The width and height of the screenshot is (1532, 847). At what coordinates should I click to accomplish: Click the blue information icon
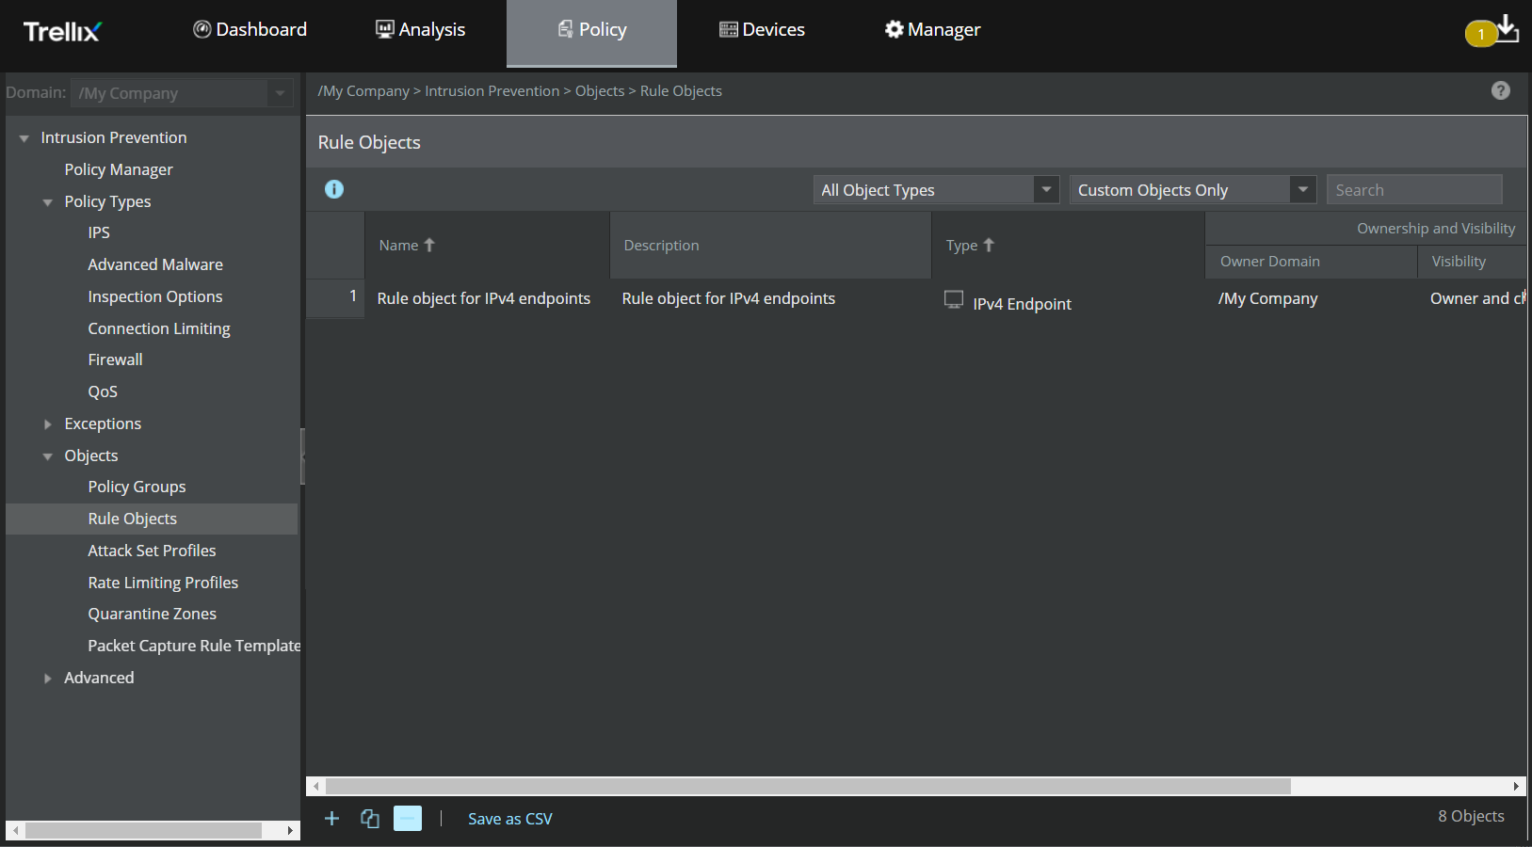(x=334, y=189)
